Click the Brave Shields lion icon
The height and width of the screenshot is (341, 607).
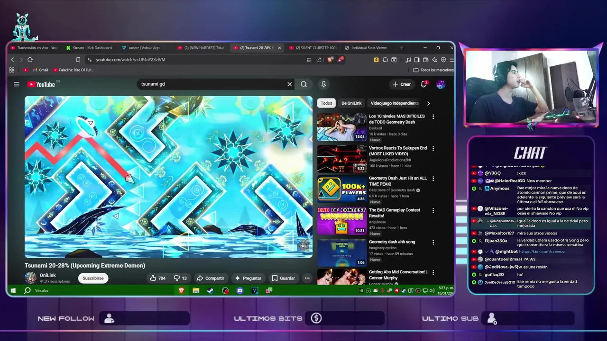pos(330,60)
